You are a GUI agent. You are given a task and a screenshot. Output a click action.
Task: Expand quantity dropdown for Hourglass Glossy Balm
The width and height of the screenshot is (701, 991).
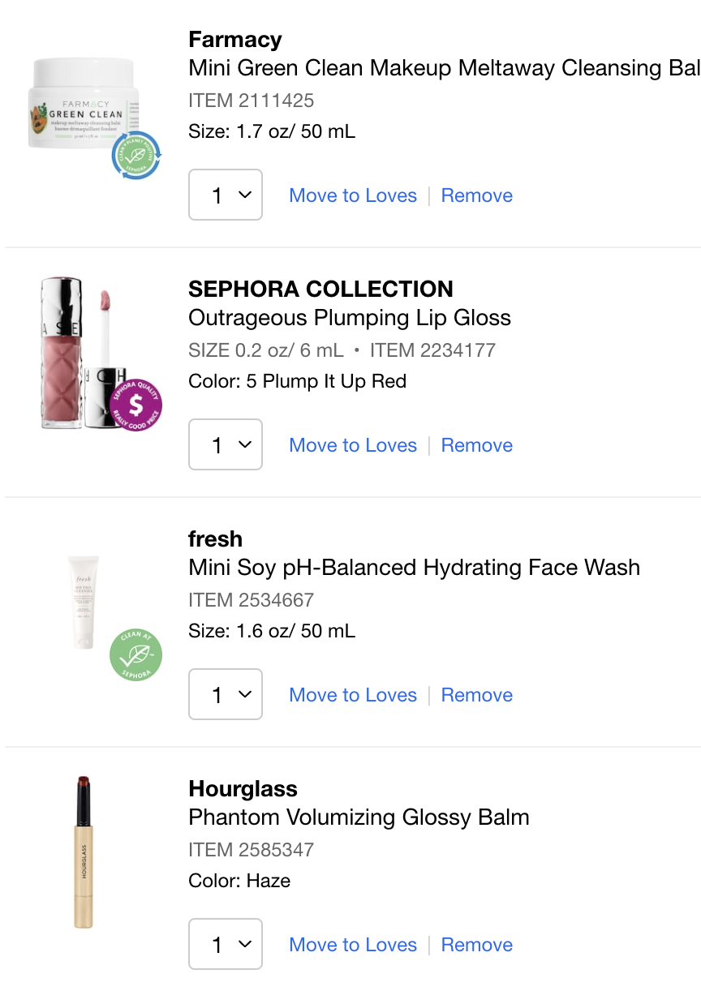click(x=226, y=944)
